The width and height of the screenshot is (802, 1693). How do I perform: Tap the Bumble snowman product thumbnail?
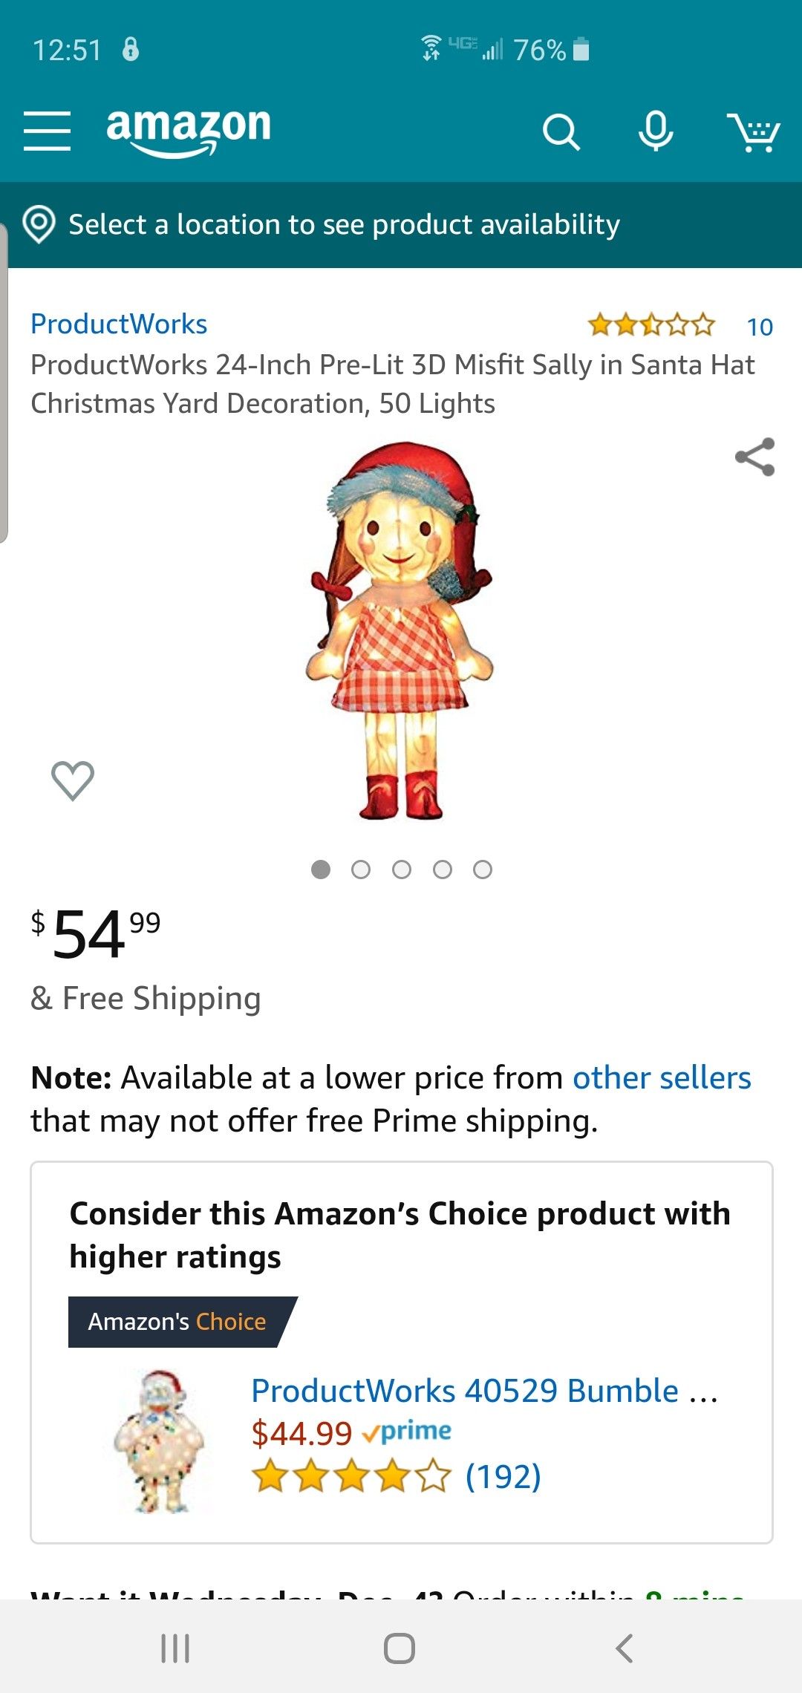159,1441
